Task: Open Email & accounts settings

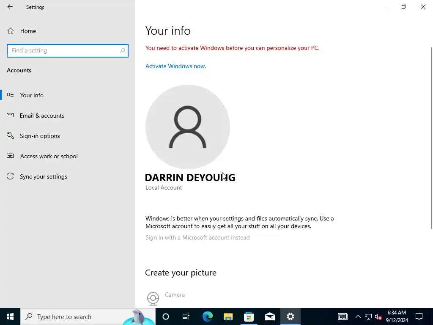Action: click(x=42, y=116)
